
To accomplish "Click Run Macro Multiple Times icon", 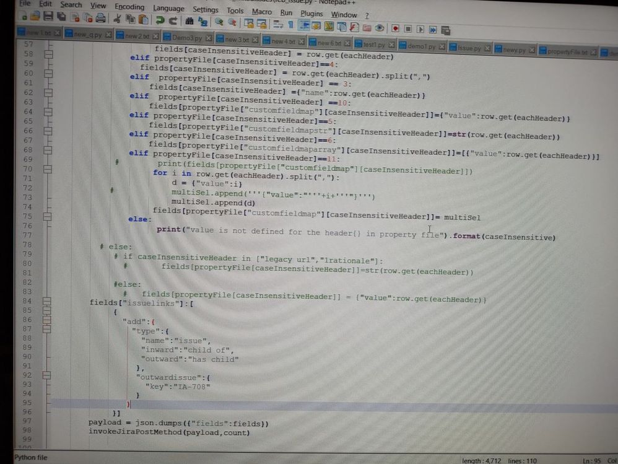I will click(x=433, y=30).
